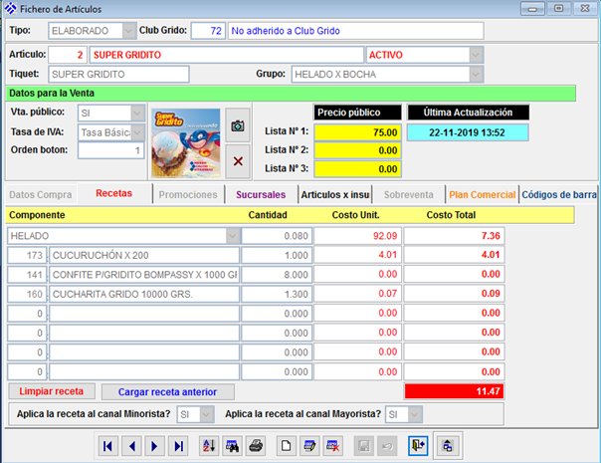The width and height of the screenshot is (601, 463).
Task: Go to the first record
Action: point(108,446)
